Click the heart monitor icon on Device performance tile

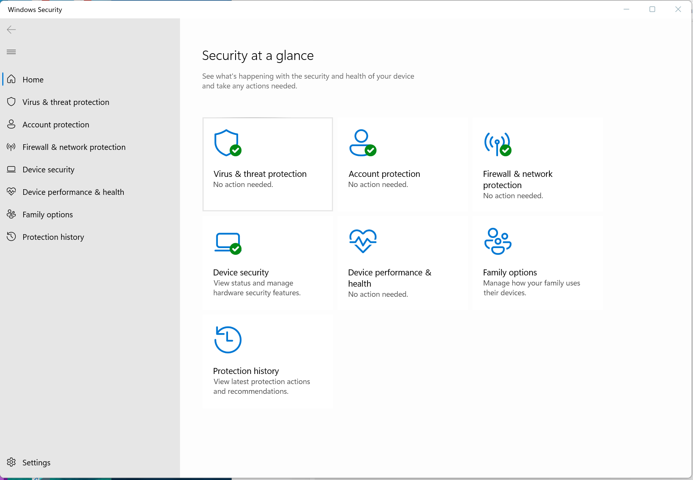(x=363, y=241)
